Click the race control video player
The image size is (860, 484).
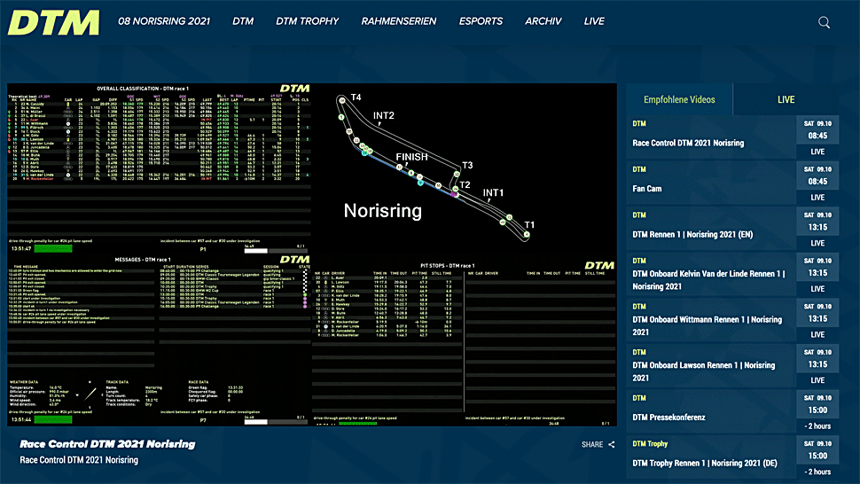tap(311, 255)
